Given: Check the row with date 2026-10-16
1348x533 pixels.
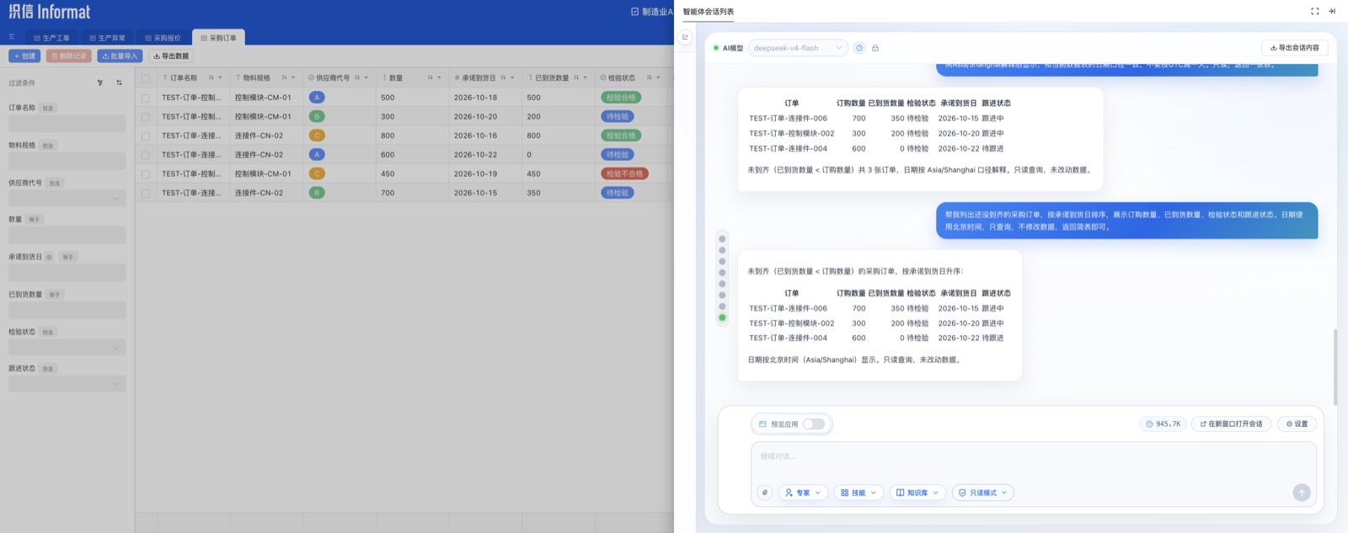Looking at the screenshot, I should (146, 136).
